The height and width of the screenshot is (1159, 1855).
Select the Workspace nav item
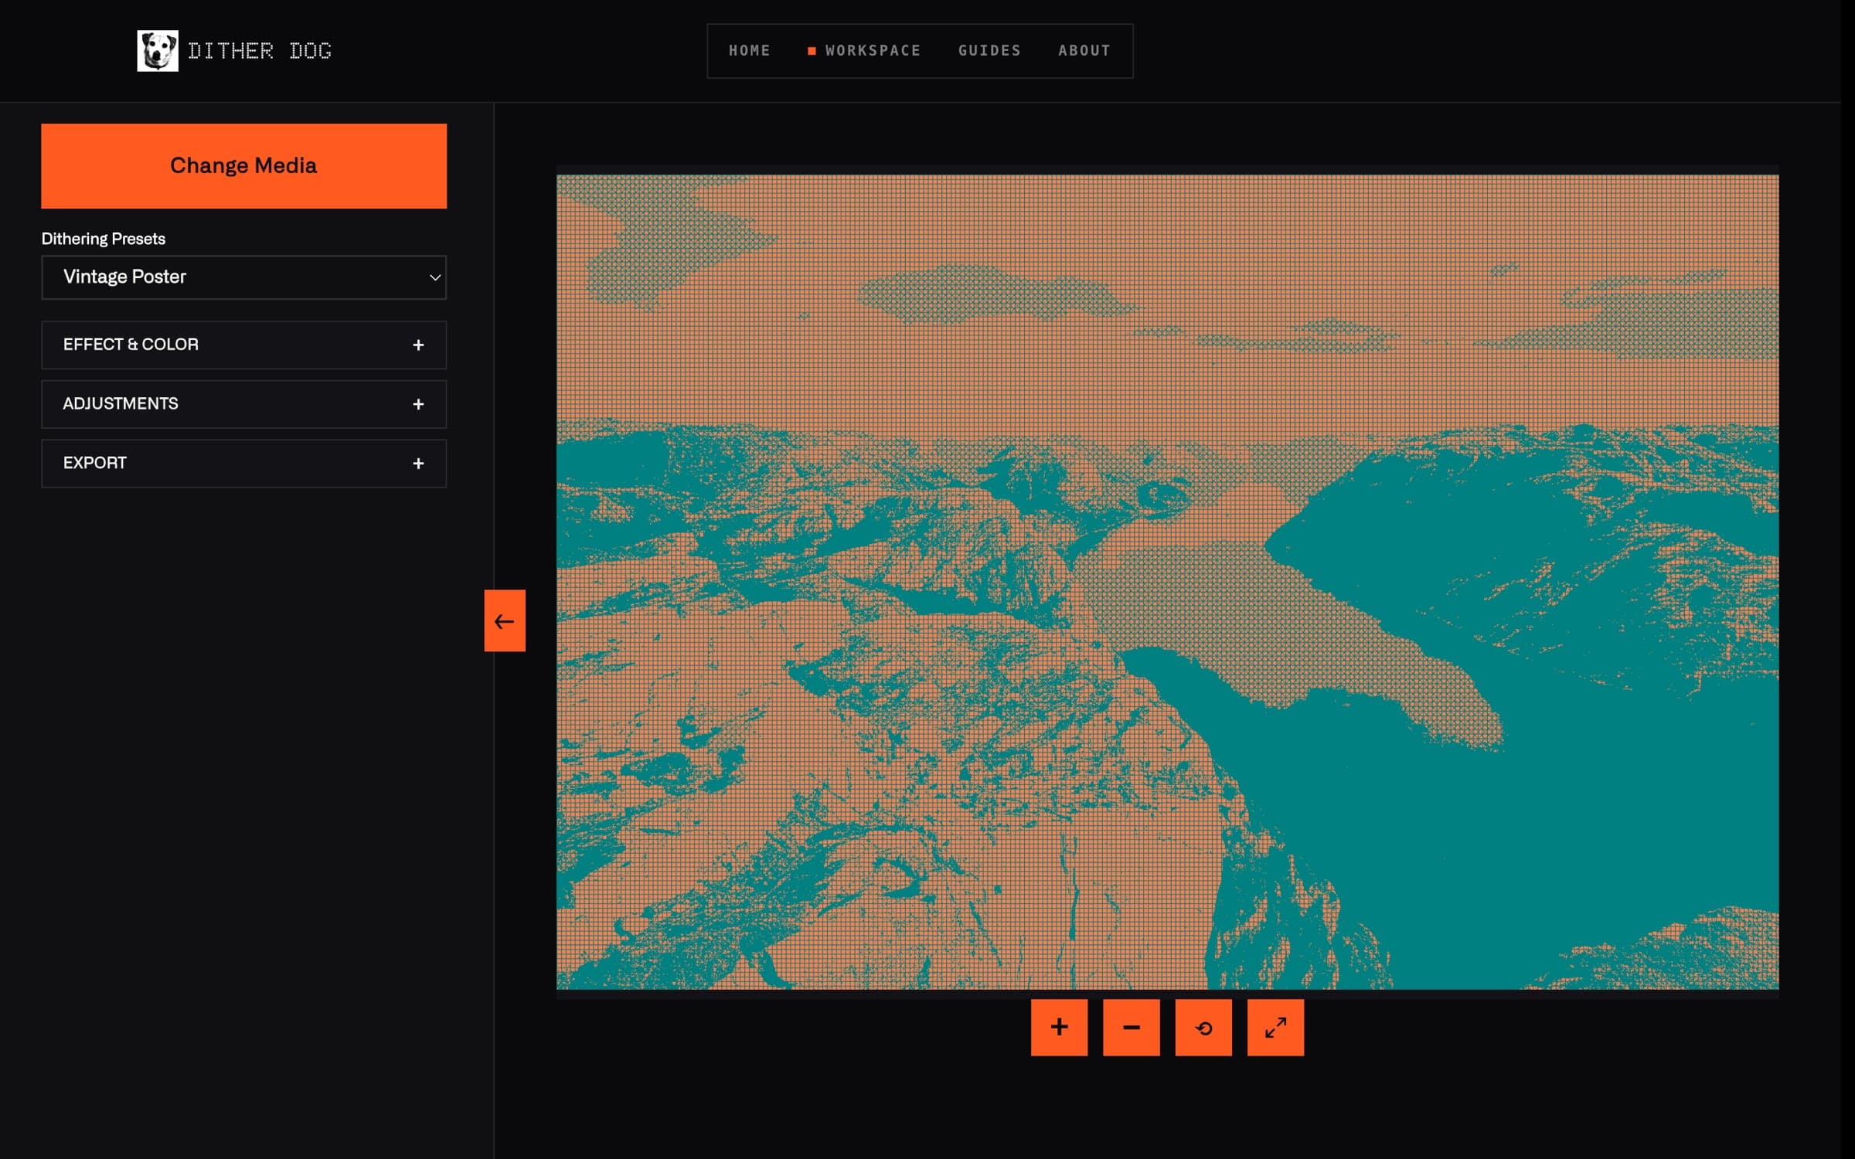click(864, 51)
